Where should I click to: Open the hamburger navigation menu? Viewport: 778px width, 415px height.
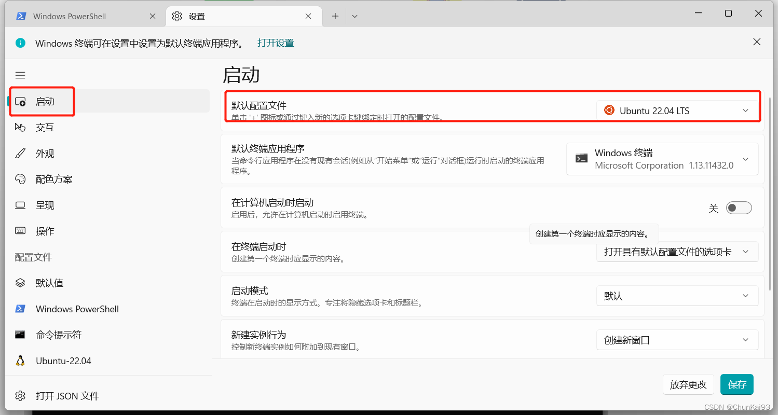pos(20,75)
